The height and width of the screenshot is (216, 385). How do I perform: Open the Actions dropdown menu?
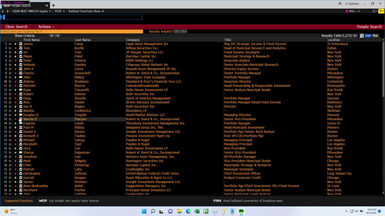pyautogui.click(x=46, y=27)
